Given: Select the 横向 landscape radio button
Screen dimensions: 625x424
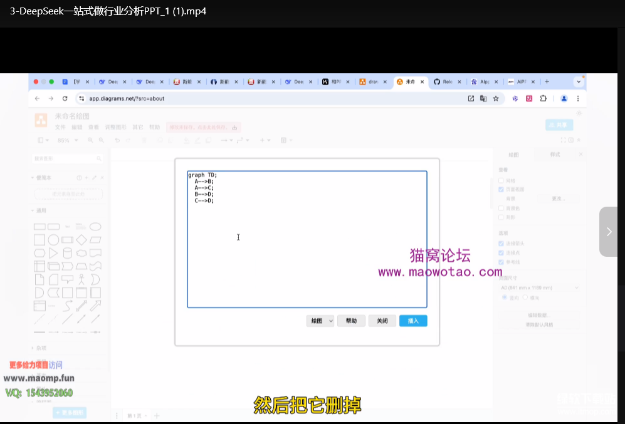Looking at the screenshot, I should tap(527, 297).
